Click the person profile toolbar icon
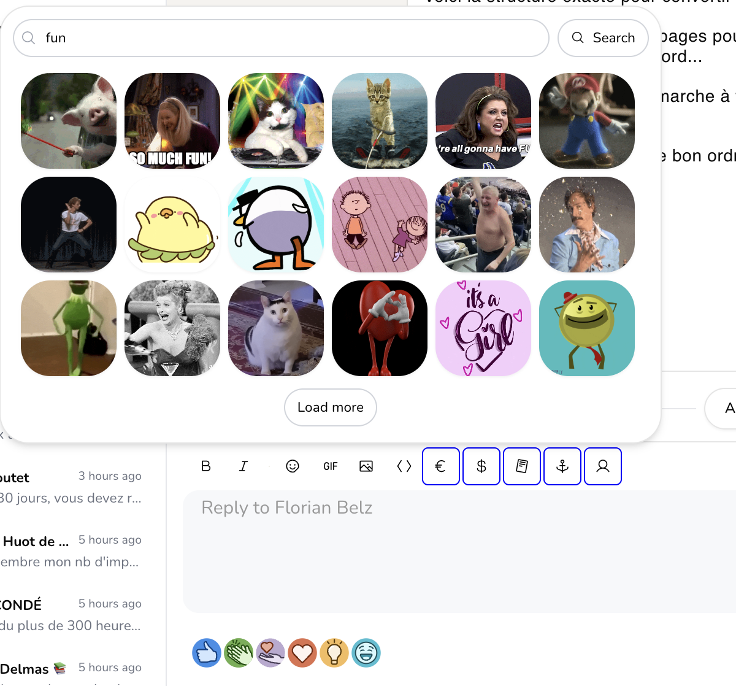 click(603, 466)
